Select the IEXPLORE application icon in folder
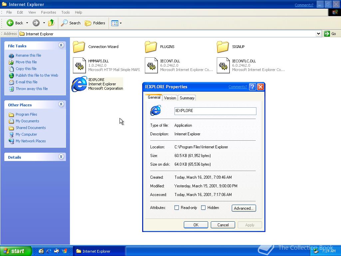Viewport: 341px width, 256px height. click(79, 84)
